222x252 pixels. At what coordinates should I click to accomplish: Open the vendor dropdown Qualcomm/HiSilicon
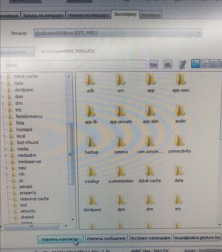pos(118,33)
